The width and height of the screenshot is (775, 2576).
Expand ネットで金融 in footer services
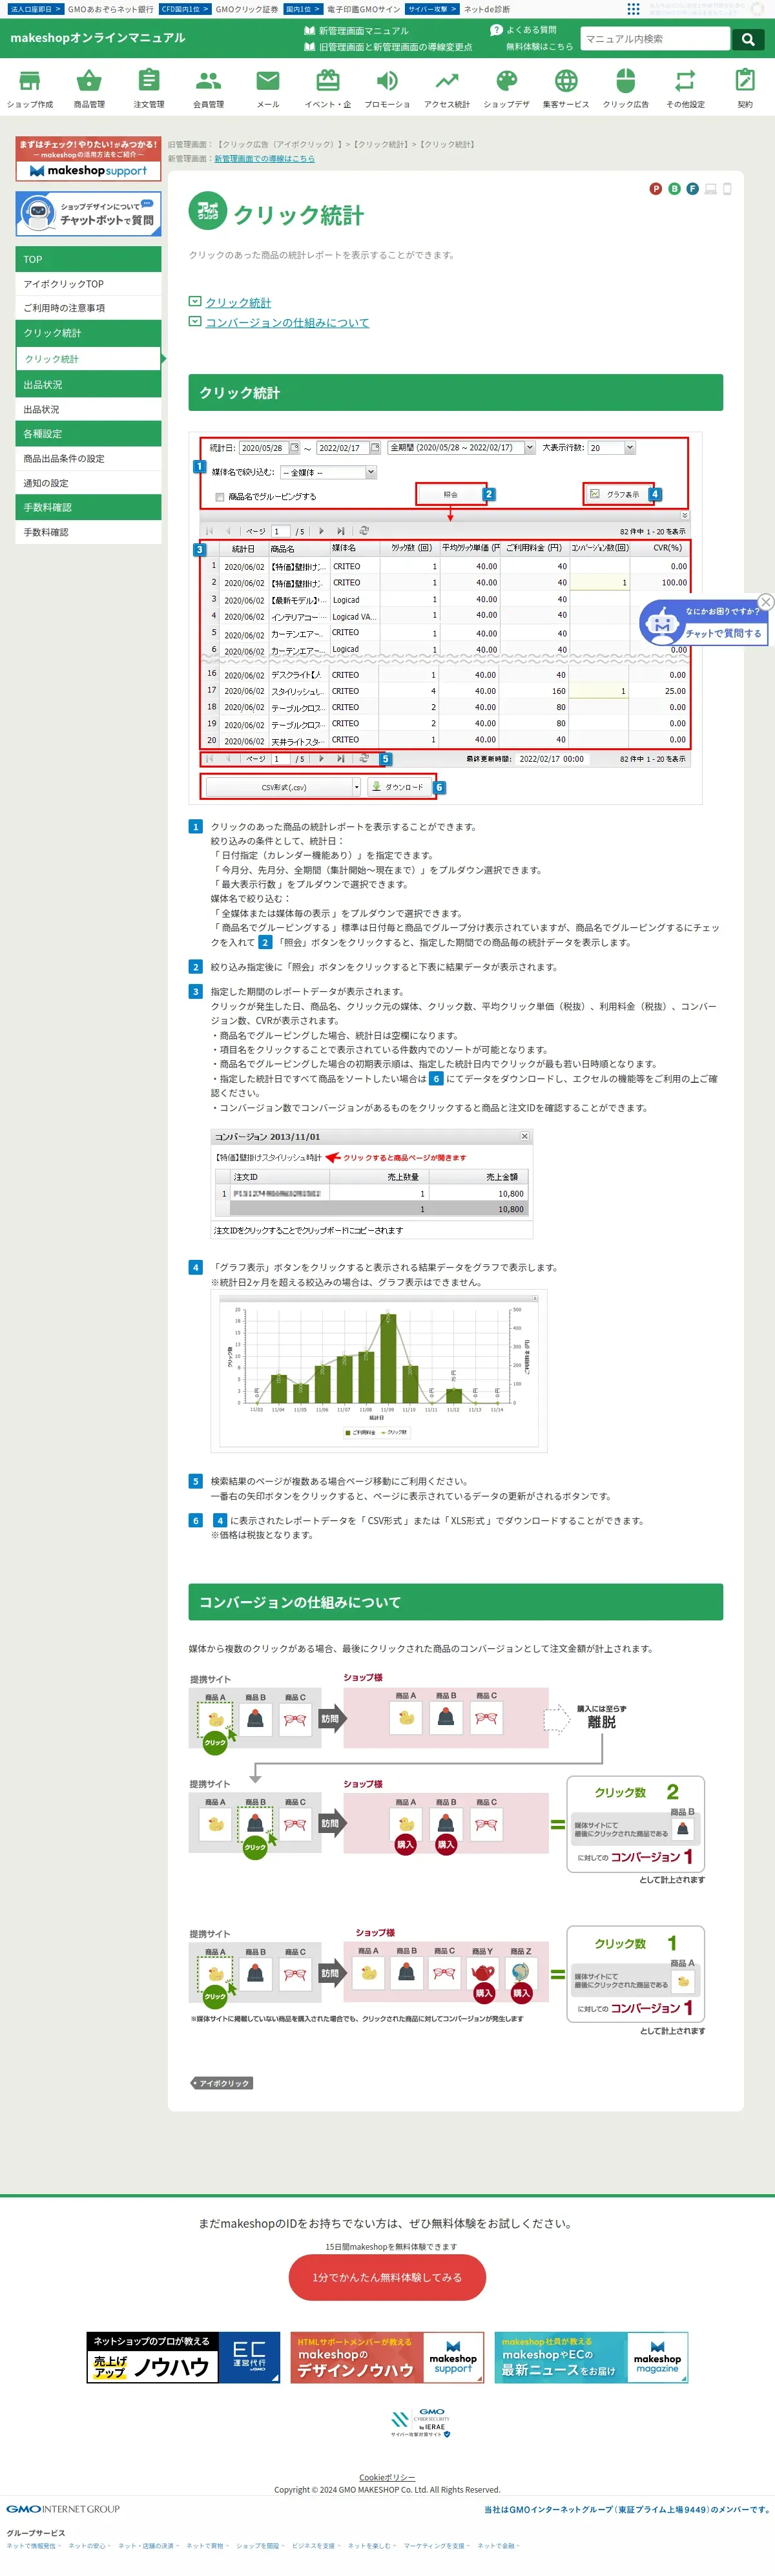point(498,2546)
